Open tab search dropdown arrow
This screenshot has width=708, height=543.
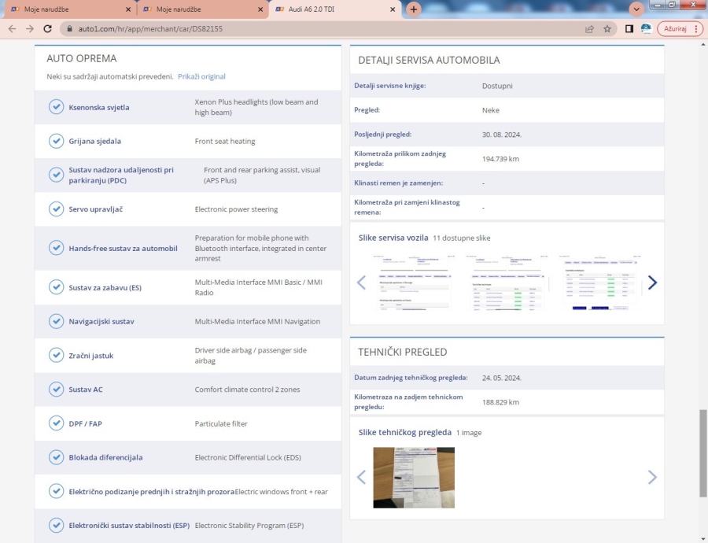(636, 9)
